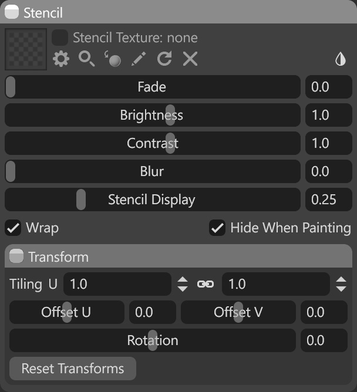Uncheck Hide When Painting

217,228
